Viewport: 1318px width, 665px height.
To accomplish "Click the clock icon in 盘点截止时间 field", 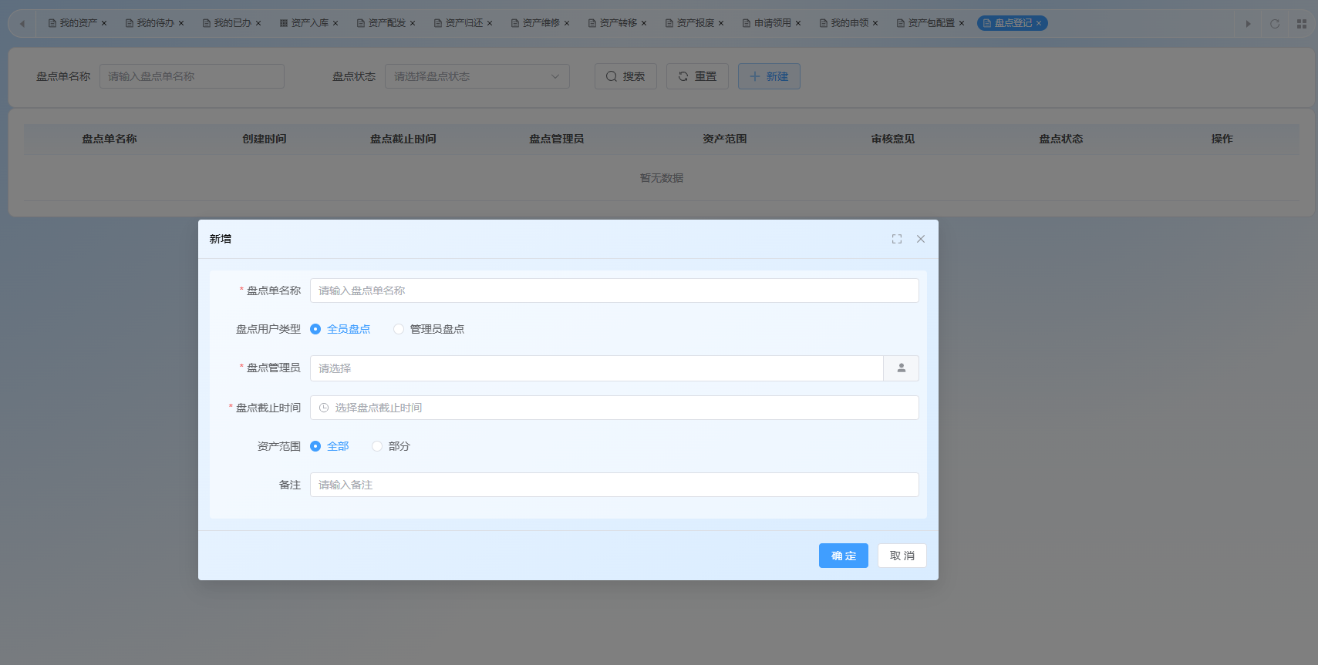I will [324, 408].
